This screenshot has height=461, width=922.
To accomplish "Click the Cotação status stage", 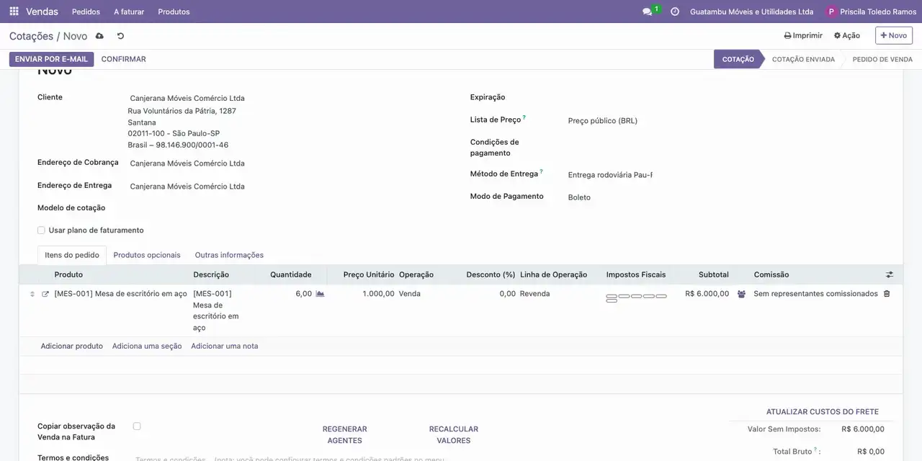I will (x=738, y=59).
